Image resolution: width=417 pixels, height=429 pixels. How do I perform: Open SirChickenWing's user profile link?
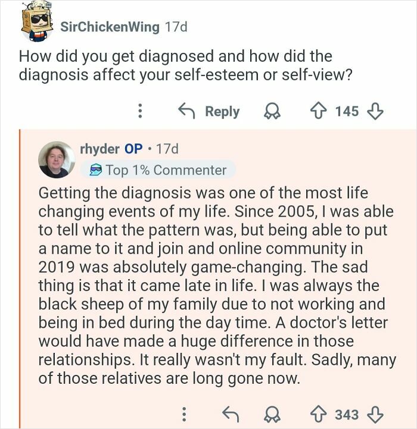110,27
